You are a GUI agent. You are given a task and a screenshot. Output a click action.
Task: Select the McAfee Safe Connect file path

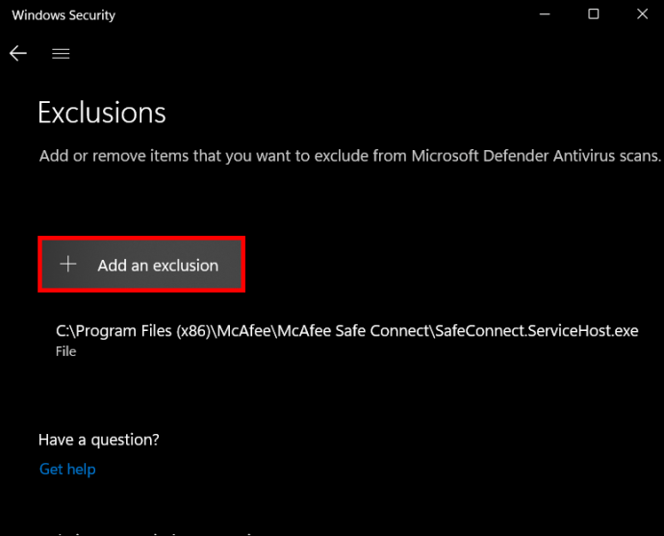(x=346, y=331)
